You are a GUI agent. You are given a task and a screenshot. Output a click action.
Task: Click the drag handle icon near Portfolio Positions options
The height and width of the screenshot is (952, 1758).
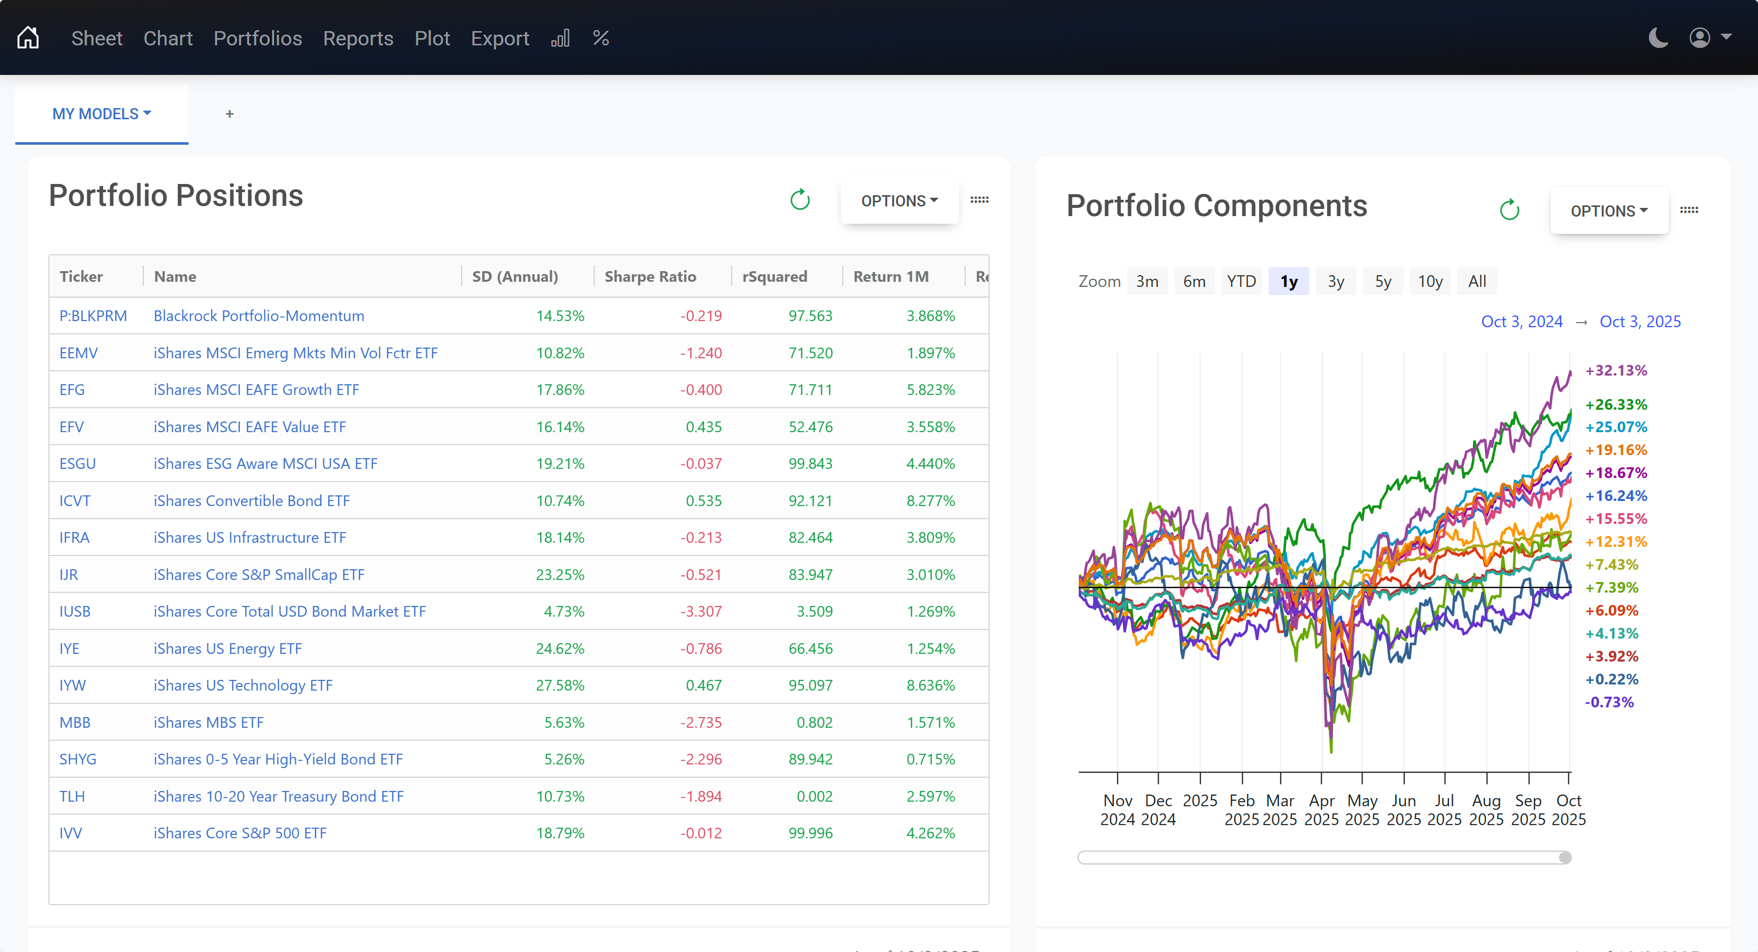(x=979, y=200)
